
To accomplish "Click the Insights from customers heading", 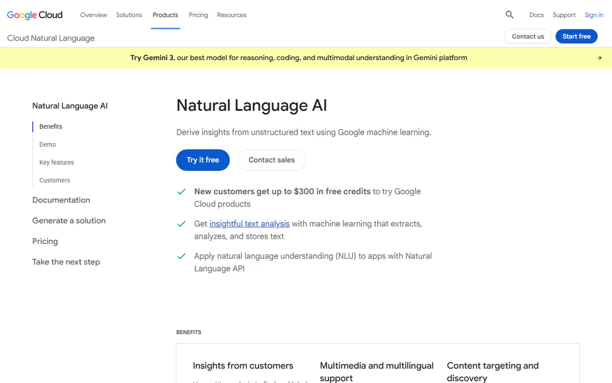I will (x=243, y=366).
